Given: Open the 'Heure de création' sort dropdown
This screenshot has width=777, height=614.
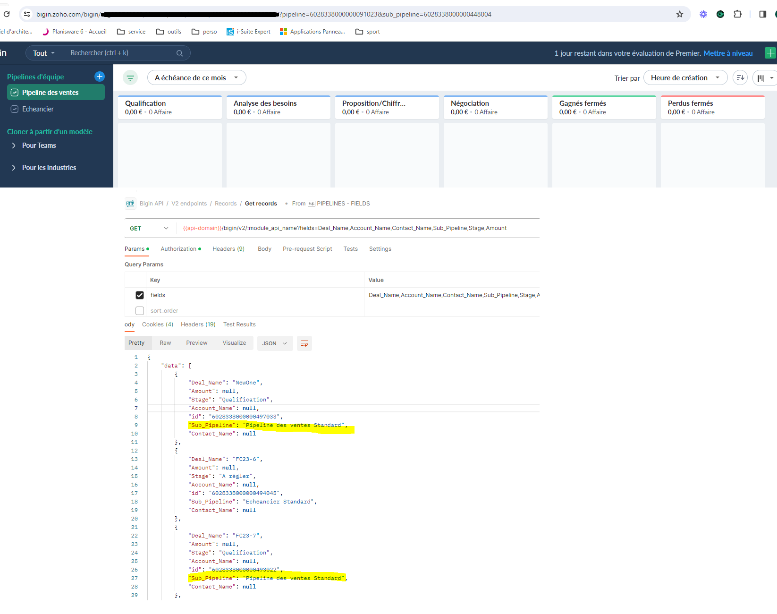Looking at the screenshot, I should pos(685,78).
